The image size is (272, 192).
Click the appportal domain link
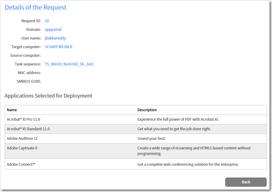pyautogui.click(x=53, y=29)
